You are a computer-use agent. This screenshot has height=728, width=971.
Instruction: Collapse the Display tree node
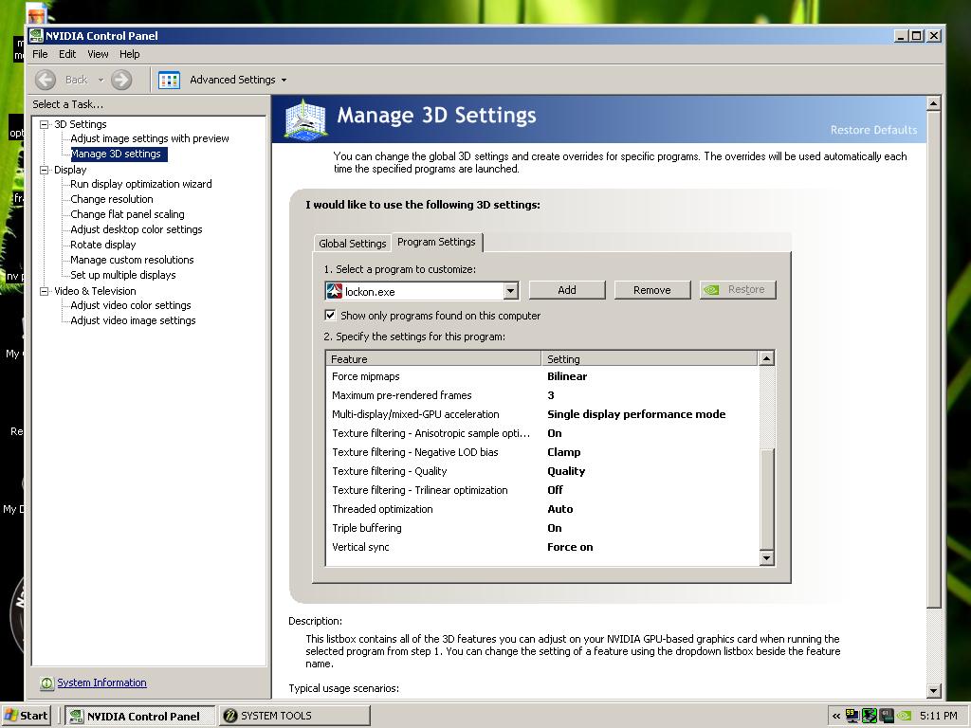coord(44,170)
